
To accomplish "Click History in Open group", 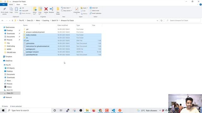I will (x=84, y=13).
